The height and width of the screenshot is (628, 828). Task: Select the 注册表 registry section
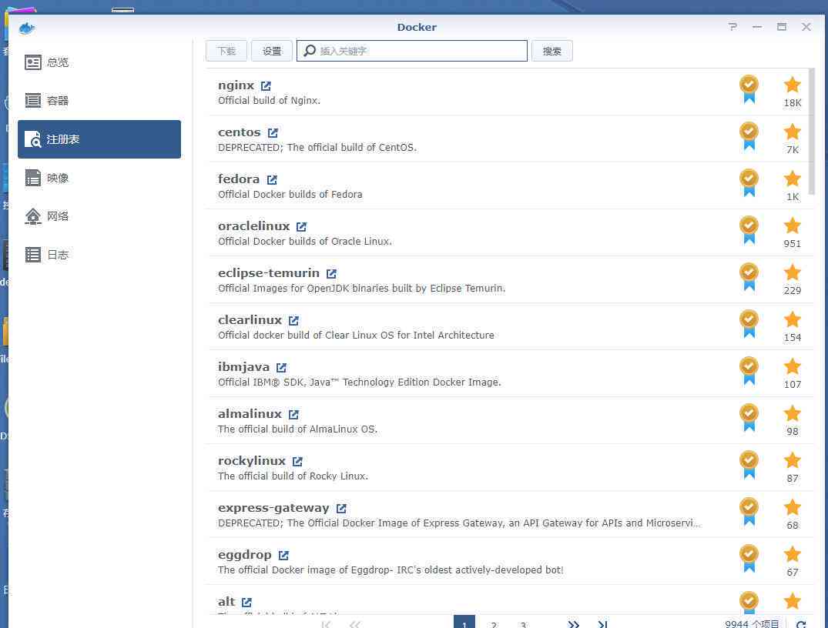(99, 139)
